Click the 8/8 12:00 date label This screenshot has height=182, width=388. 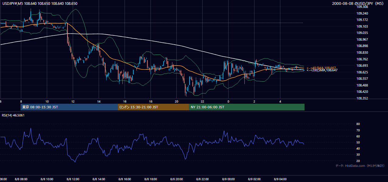click(73, 179)
